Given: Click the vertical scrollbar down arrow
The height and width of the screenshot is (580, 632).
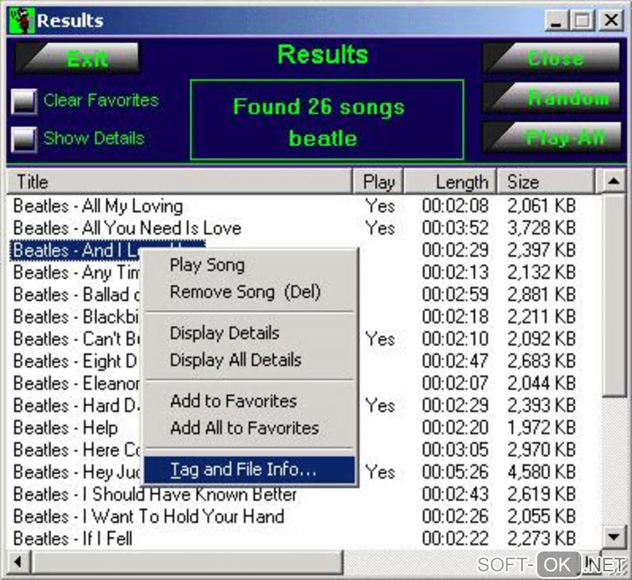Looking at the screenshot, I should coord(613,537).
